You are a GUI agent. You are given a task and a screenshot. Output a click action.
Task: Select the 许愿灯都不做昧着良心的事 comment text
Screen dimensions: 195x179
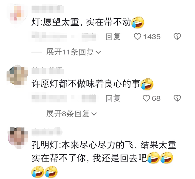click(92, 84)
